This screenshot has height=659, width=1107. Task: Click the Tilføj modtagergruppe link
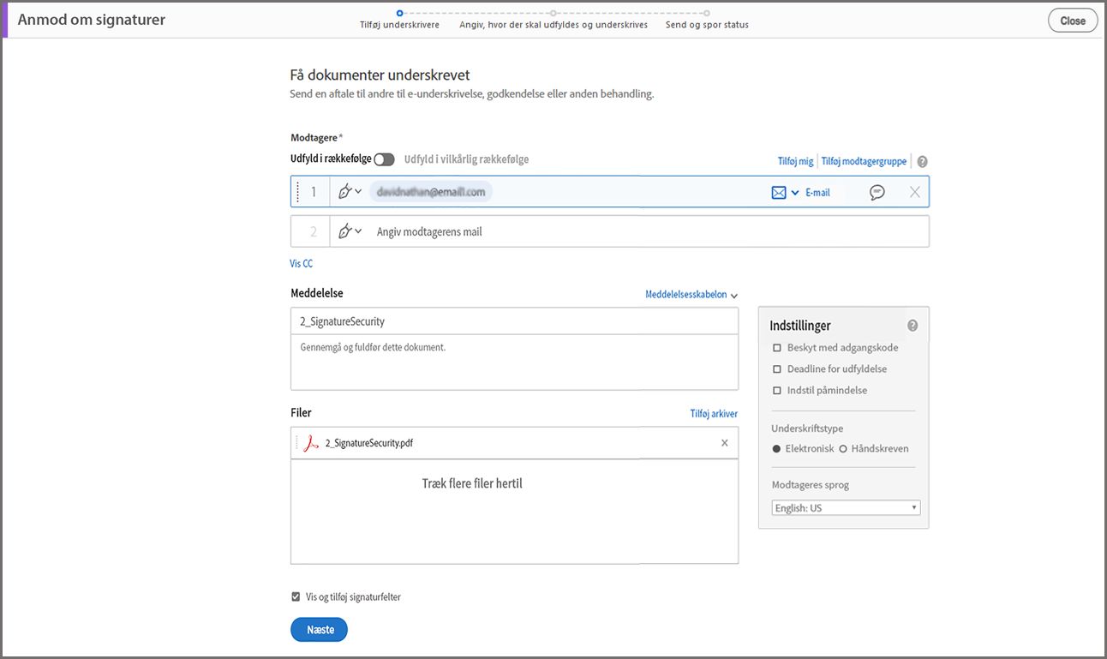tap(864, 161)
